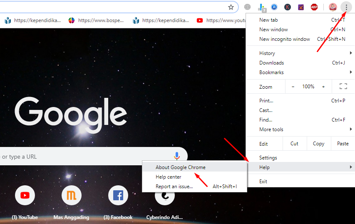
Task: Open Settings from the menu
Action: (x=300, y=158)
